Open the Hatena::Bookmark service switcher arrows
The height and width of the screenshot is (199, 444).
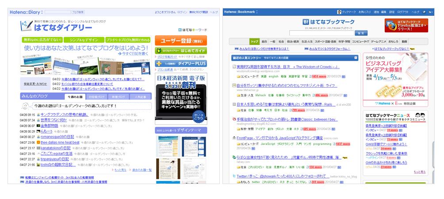click(x=257, y=12)
